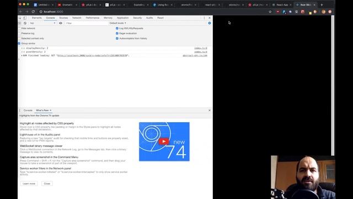The height and width of the screenshot is (199, 353).
Task: Open the DevTools three-dot customize menu
Action: (x=204, y=18)
